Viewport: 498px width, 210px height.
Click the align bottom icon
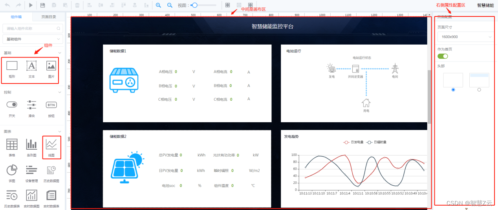tap(146, 5)
